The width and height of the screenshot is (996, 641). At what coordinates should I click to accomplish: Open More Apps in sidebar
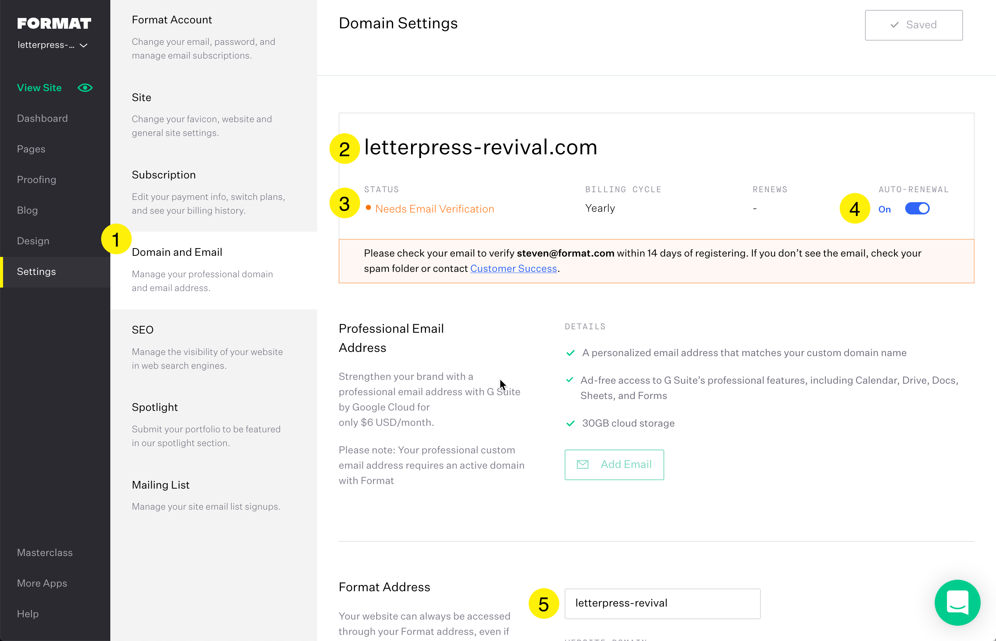click(42, 583)
